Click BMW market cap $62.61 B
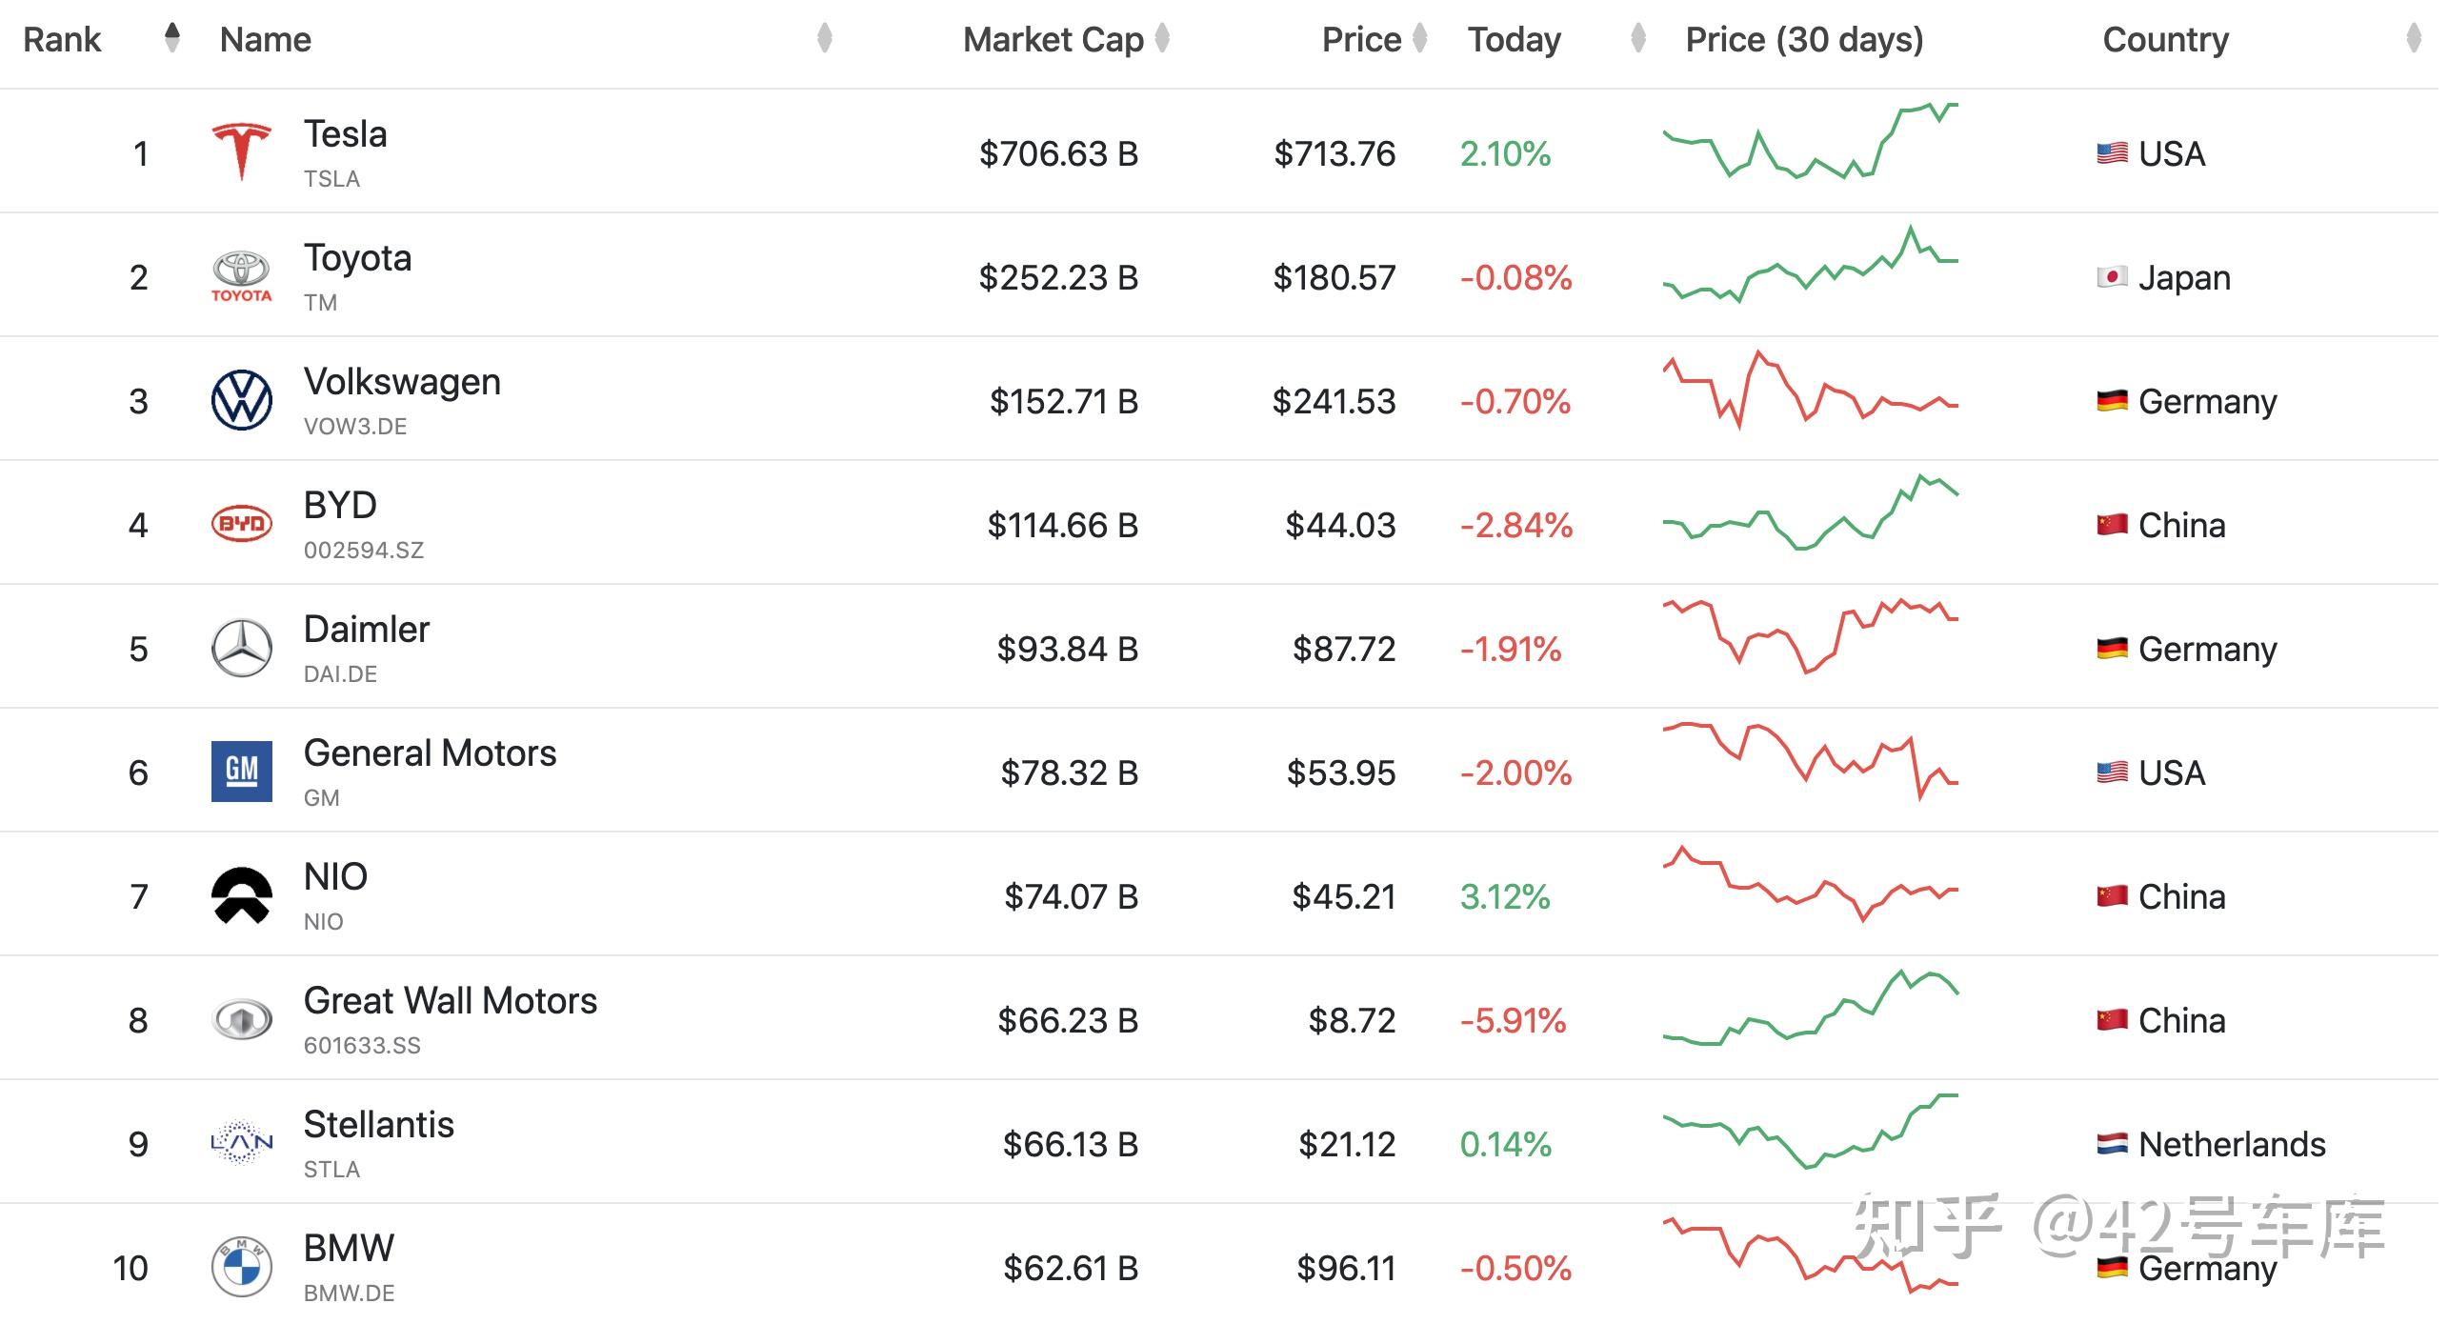This screenshot has width=2448, height=1324. point(1071,1268)
